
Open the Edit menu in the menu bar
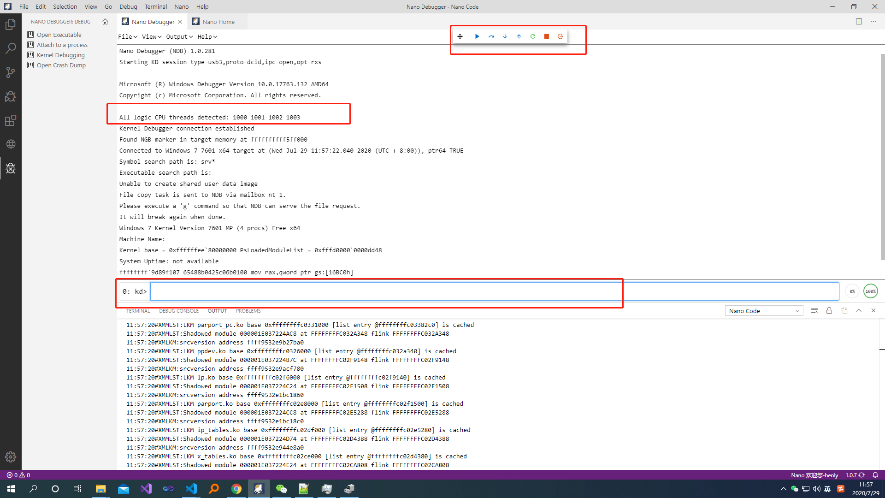(x=41, y=7)
